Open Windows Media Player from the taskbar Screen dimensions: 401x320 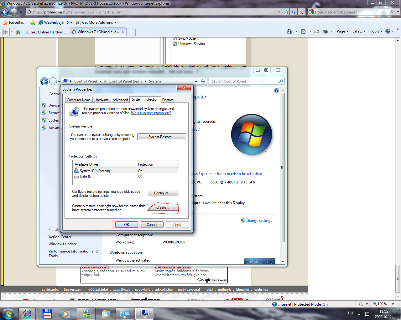tap(66, 314)
